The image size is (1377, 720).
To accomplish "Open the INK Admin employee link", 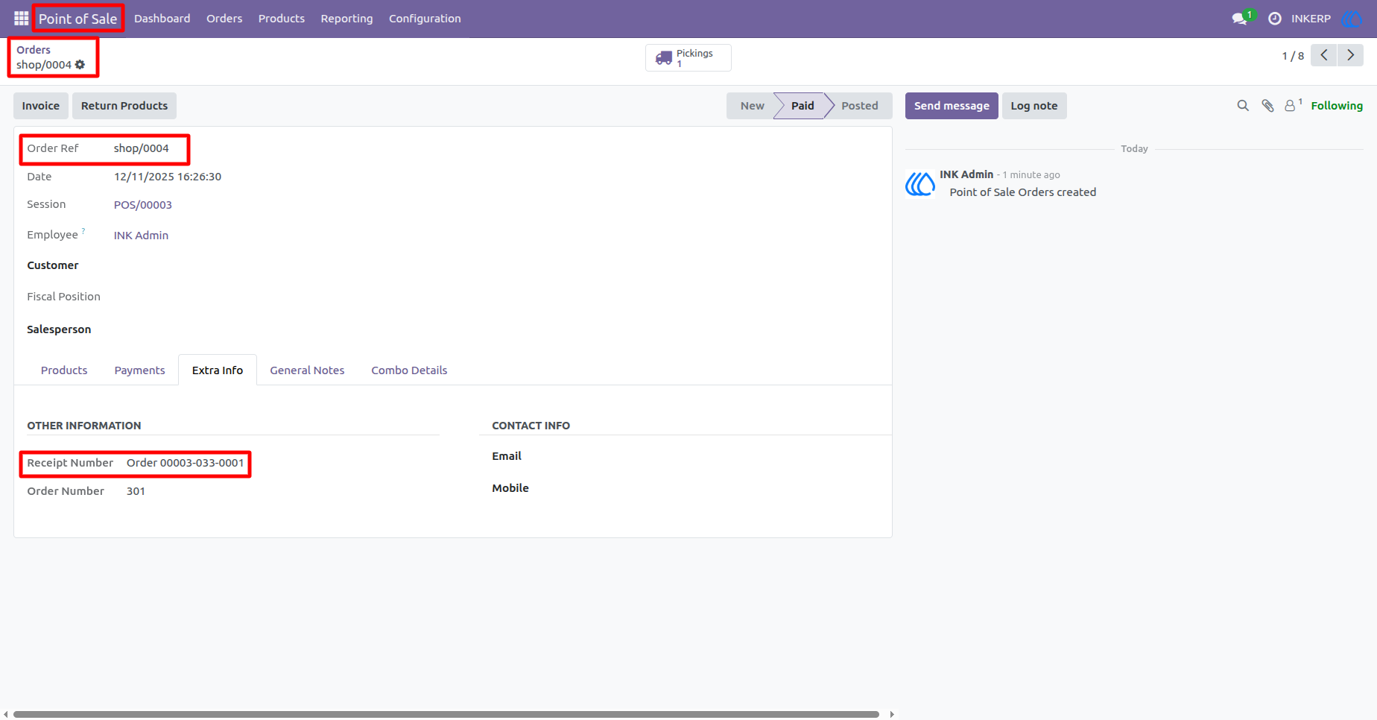I will point(141,236).
